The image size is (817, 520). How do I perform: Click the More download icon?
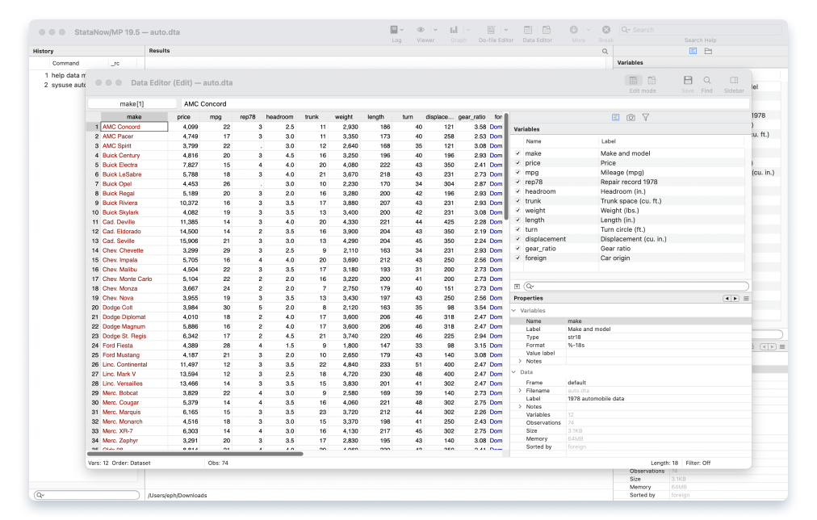click(574, 30)
